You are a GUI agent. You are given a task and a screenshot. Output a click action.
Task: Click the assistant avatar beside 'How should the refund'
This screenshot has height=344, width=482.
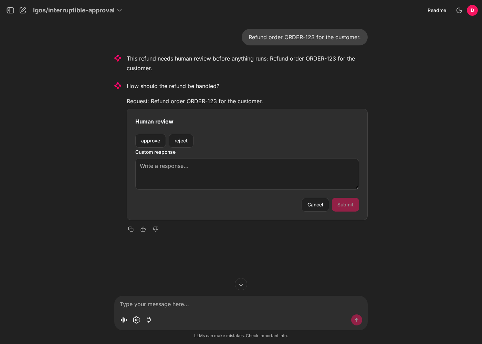118,86
